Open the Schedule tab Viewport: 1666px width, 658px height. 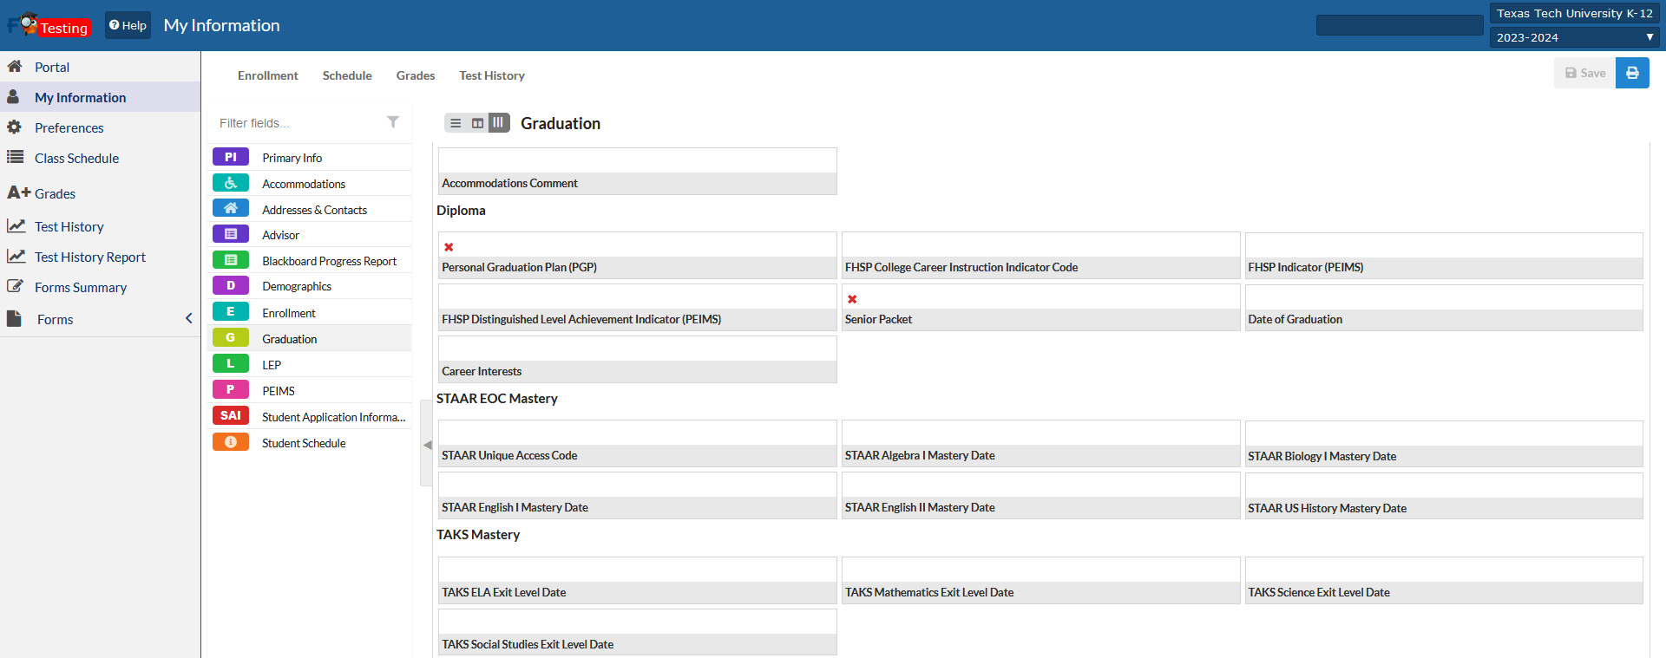[347, 75]
